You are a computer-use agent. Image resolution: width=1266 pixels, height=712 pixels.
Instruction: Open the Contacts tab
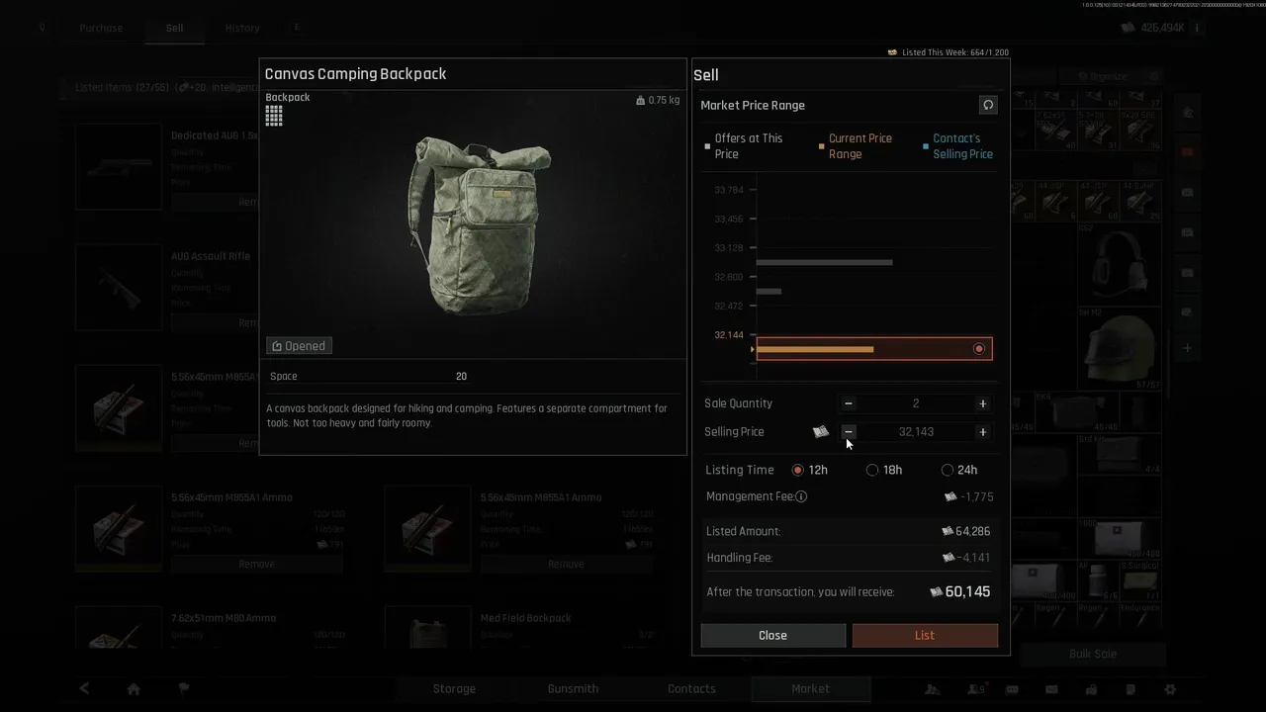[x=691, y=688]
